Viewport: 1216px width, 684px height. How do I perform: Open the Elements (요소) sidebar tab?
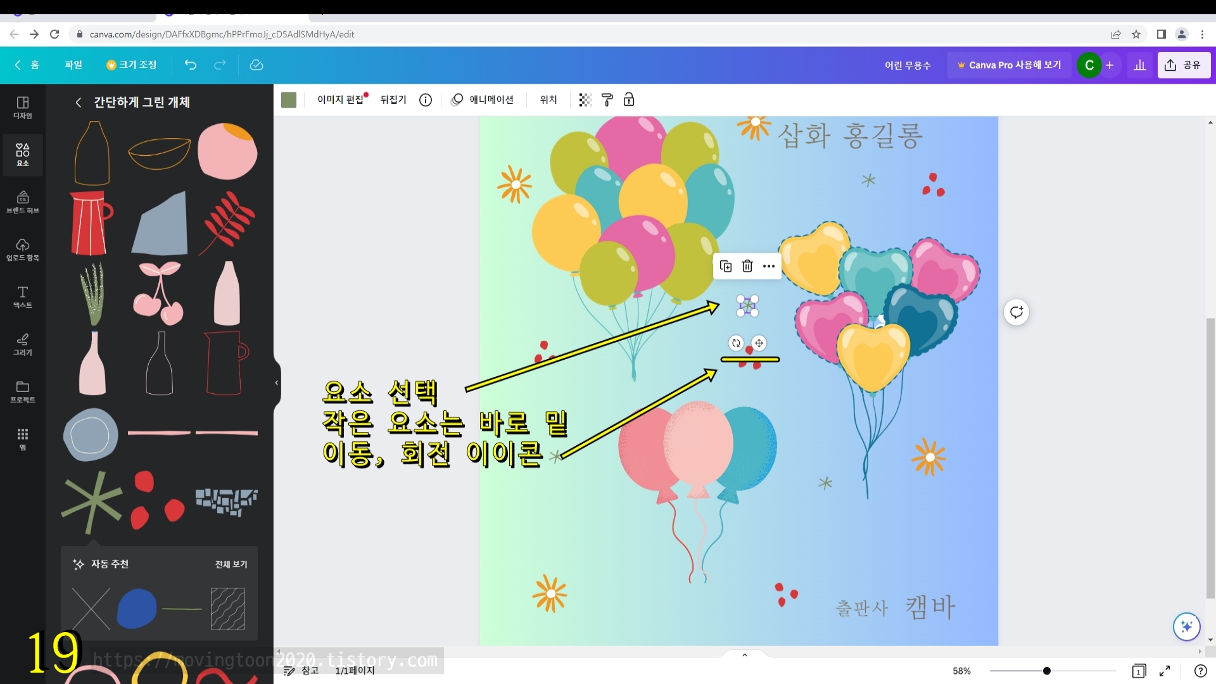[23, 154]
